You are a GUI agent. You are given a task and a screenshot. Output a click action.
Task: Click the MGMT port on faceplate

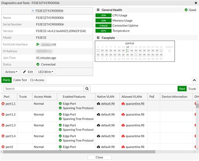point(170,51)
